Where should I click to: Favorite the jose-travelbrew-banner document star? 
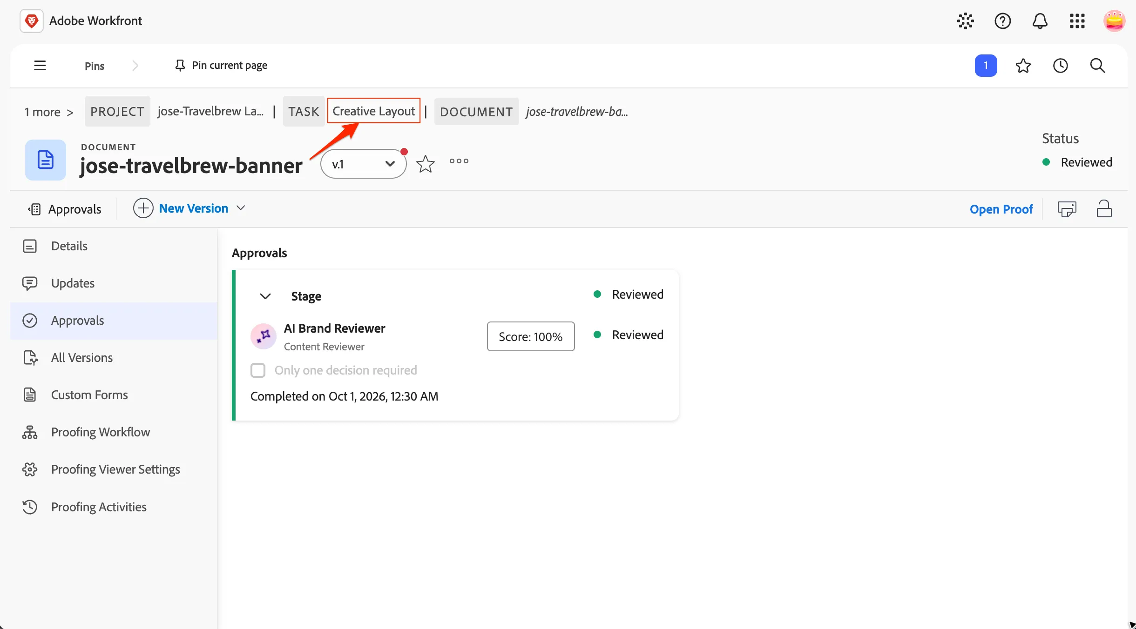tap(425, 164)
